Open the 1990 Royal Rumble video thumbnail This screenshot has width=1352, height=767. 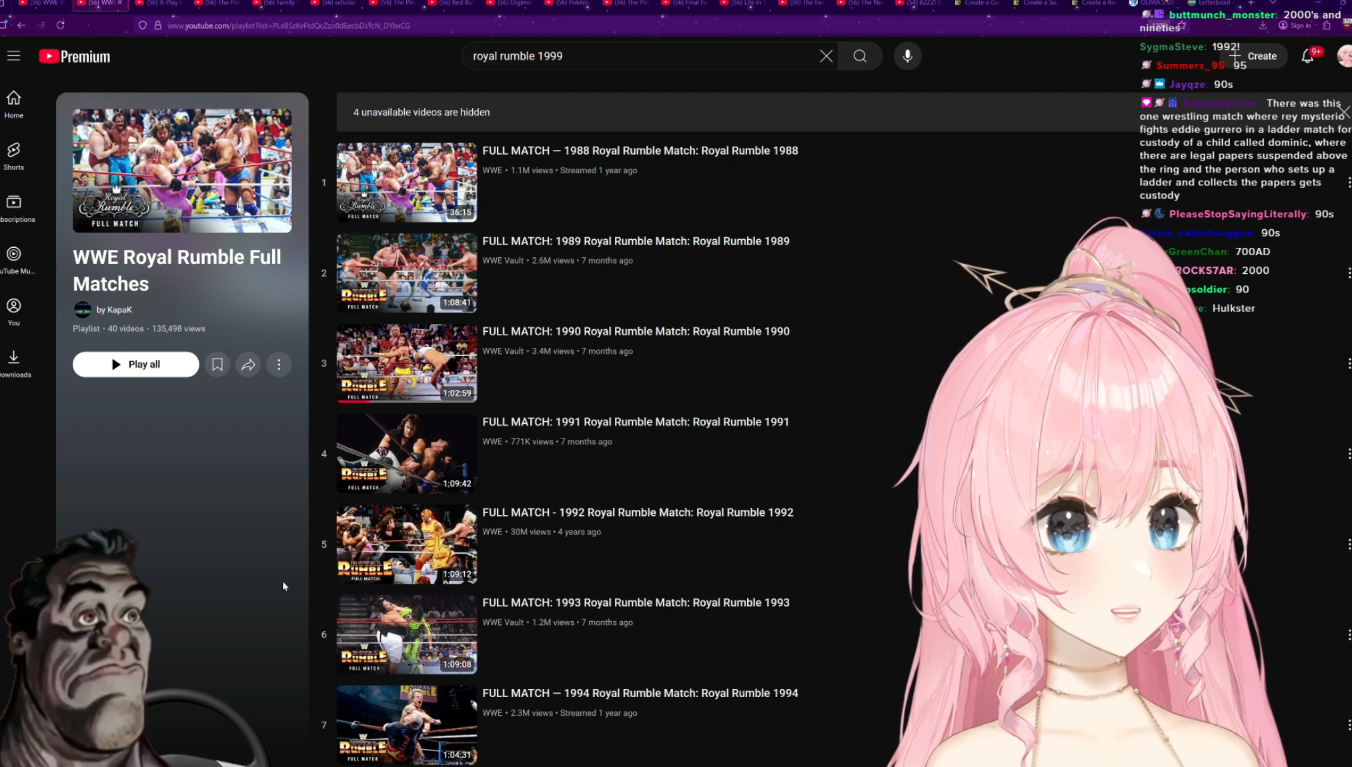406,363
